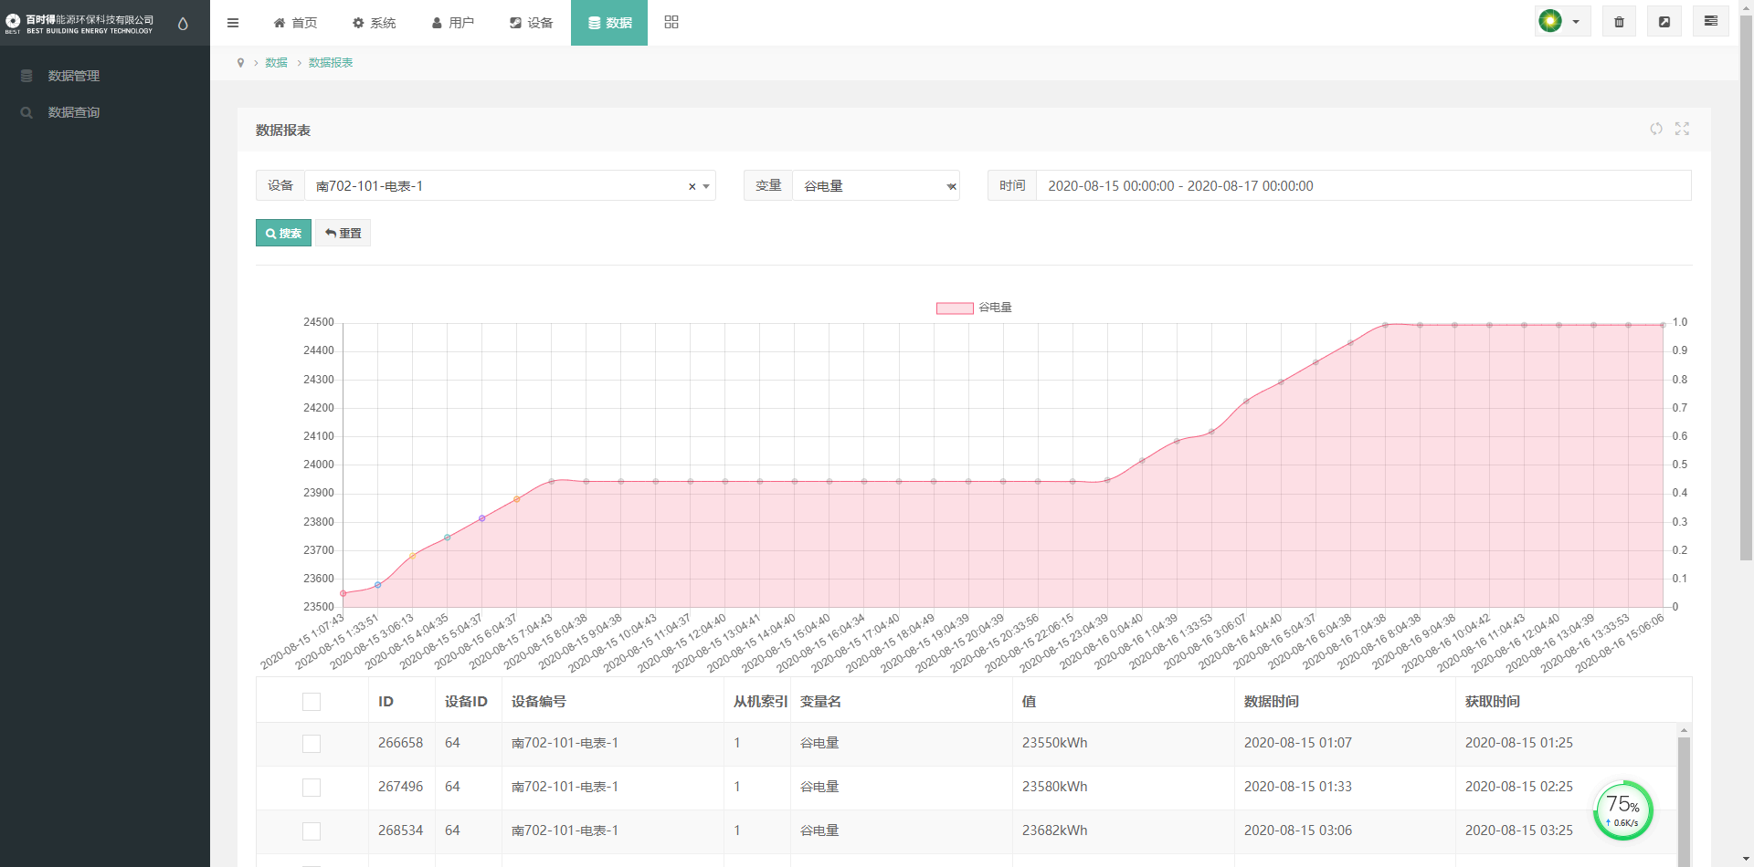
Task: Toggle the 谷电量 legend color swatch
Action: pos(955,308)
